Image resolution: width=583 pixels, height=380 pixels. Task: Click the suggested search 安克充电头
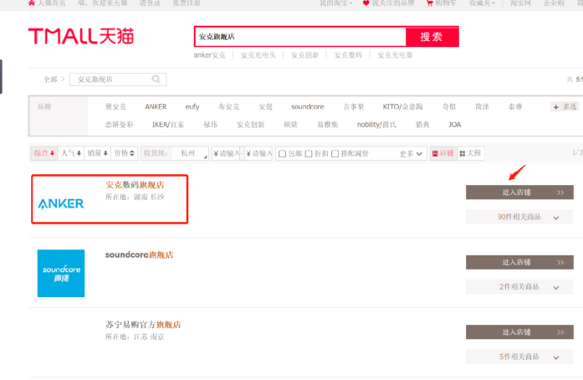click(258, 55)
